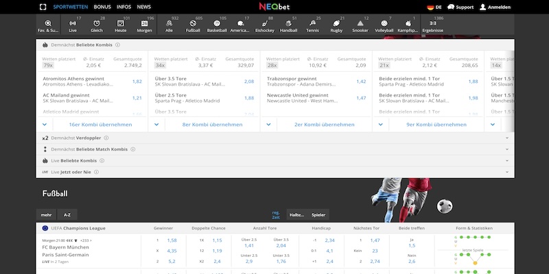Click info icon next to Verdoppler
Image resolution: width=549 pixels, height=274 pixels.
(x=106, y=138)
